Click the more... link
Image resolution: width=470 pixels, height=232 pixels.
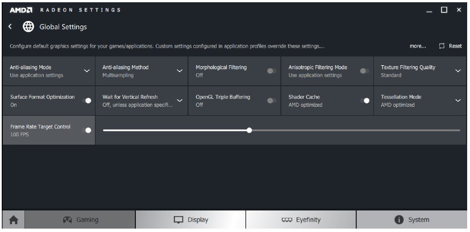pos(418,46)
